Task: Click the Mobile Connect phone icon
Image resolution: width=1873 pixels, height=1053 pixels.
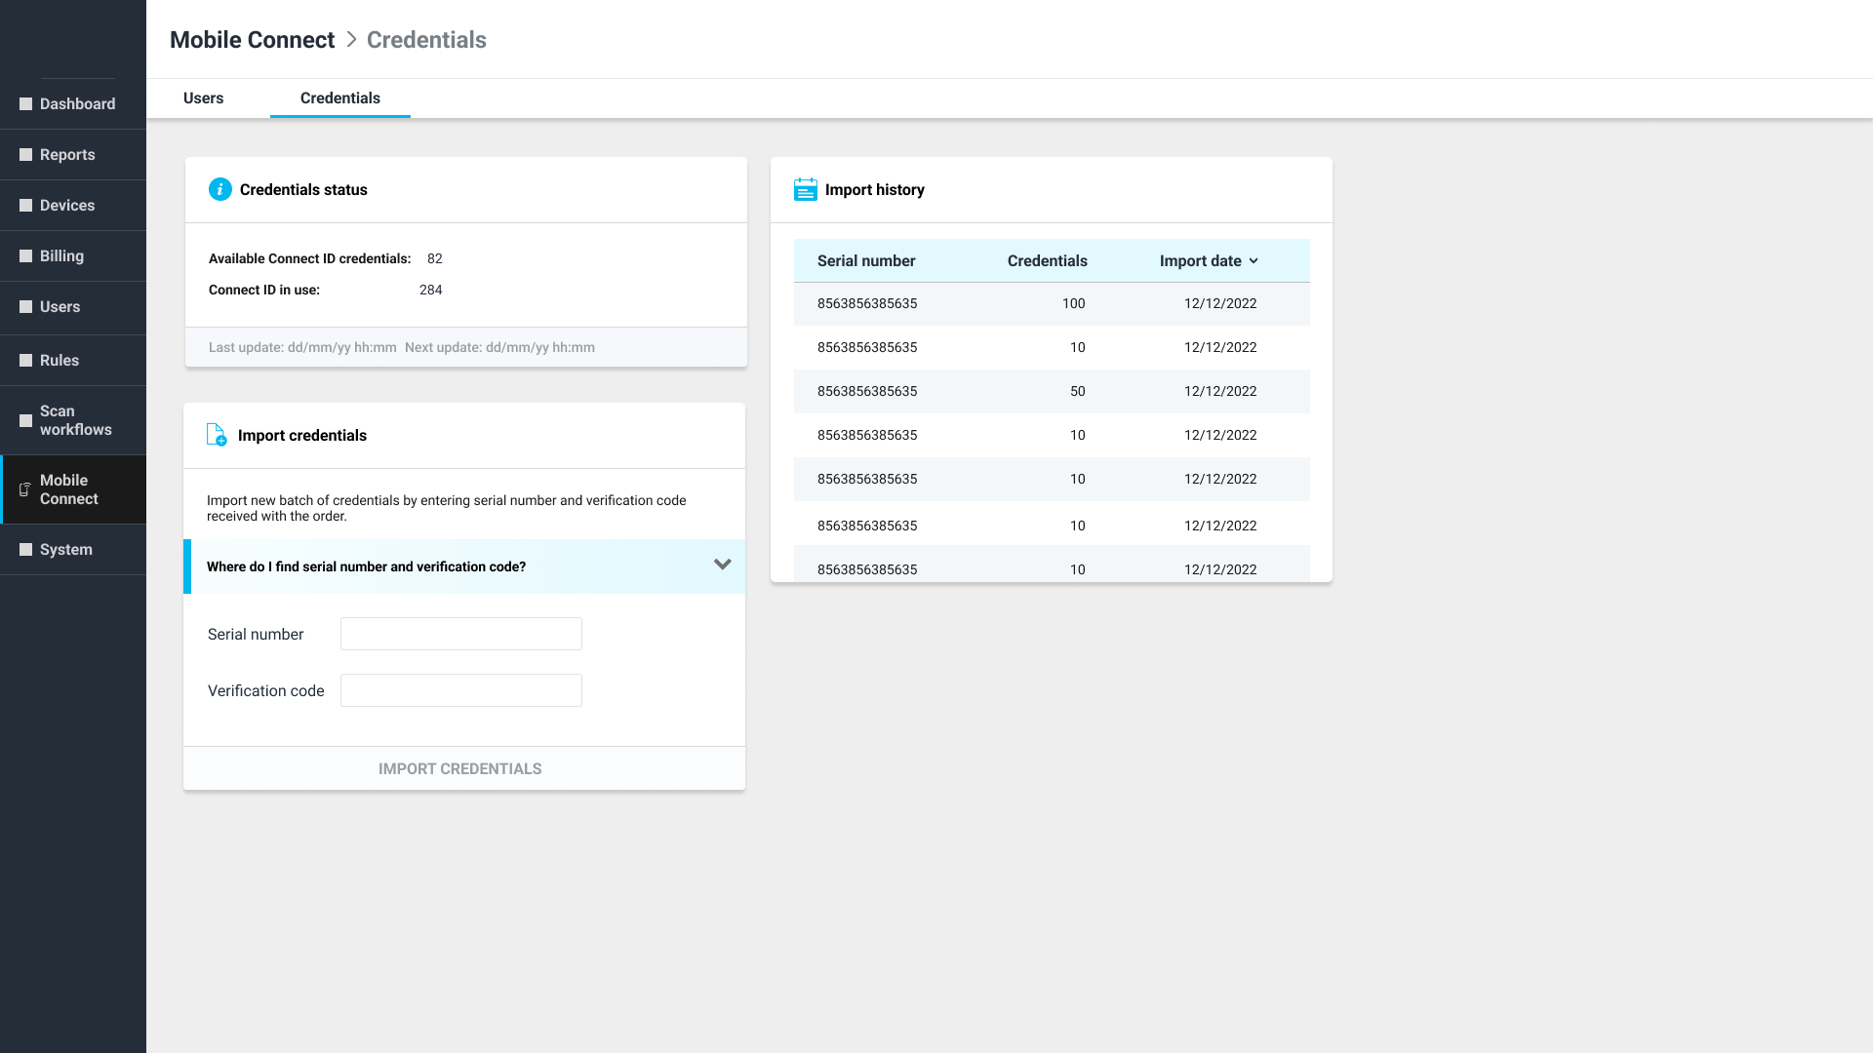Action: 25,489
